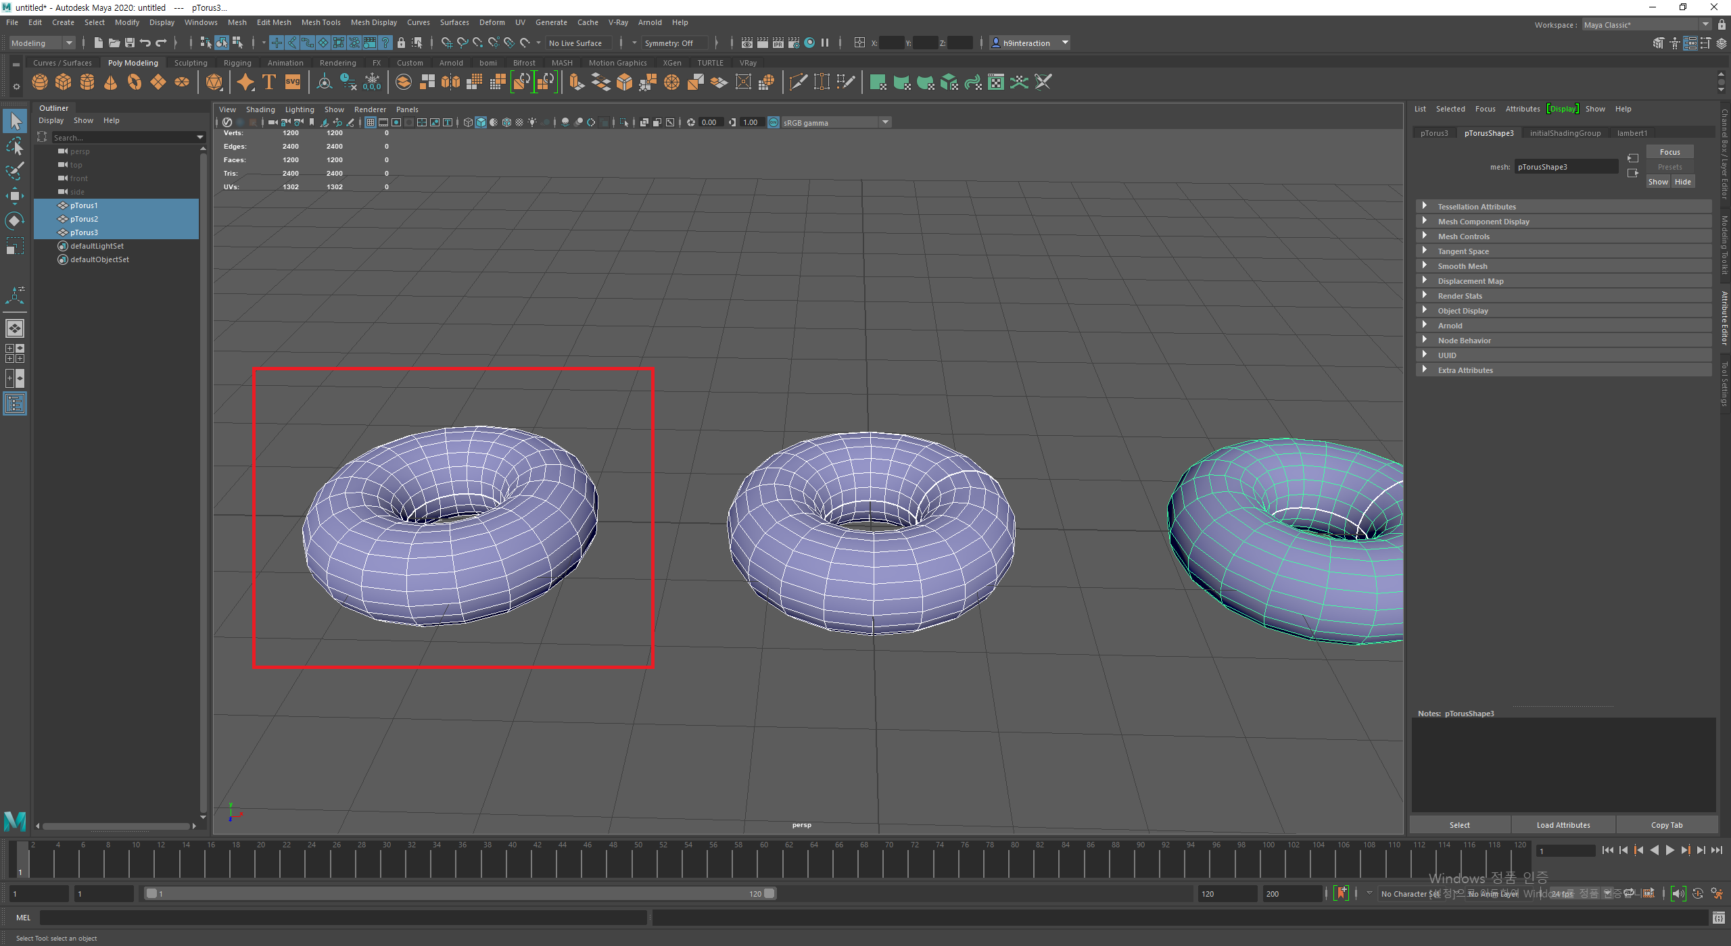Viewport: 1731px width, 946px height.
Task: Click the range slider end handle at 120
Action: click(x=769, y=893)
